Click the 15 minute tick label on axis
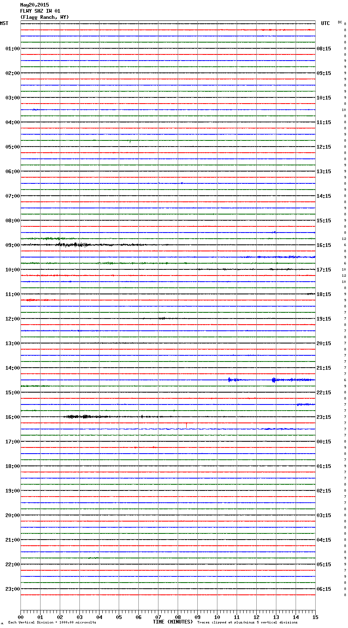Screen dimensions: 348x628 tap(315, 617)
